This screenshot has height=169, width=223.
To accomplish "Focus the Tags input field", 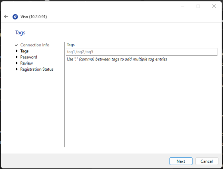I will click(142, 52).
